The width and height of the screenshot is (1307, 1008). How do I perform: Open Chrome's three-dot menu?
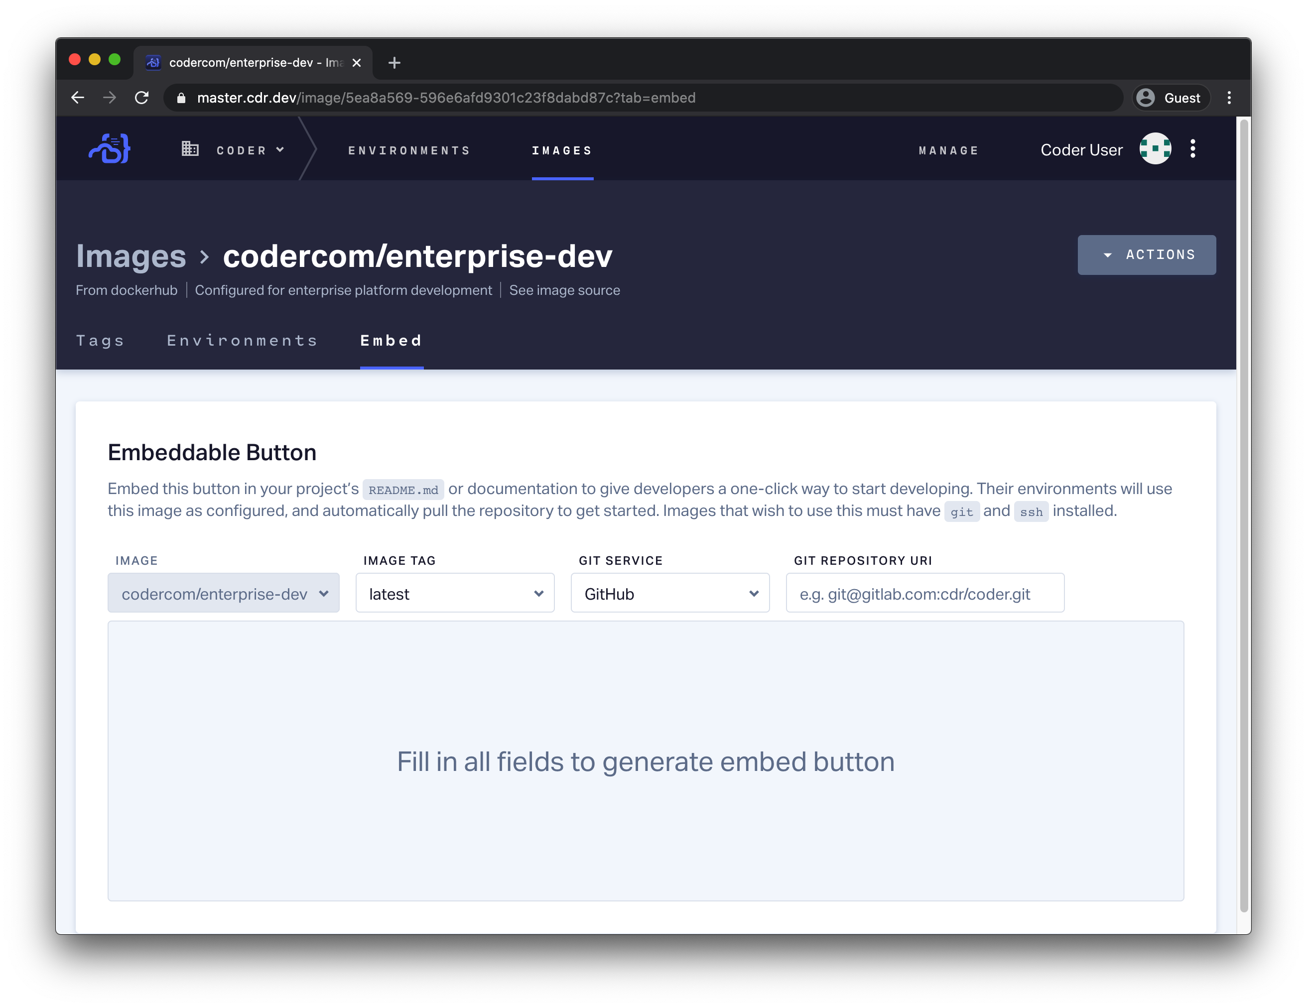click(1229, 98)
